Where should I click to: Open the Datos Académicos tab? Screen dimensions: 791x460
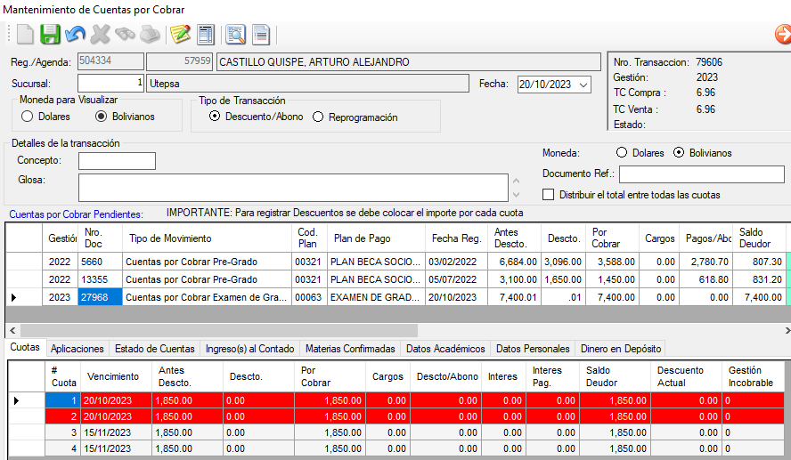click(x=445, y=349)
